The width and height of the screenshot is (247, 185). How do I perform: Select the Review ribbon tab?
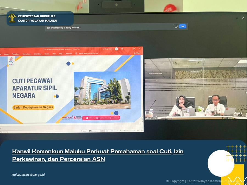pos(47,54)
